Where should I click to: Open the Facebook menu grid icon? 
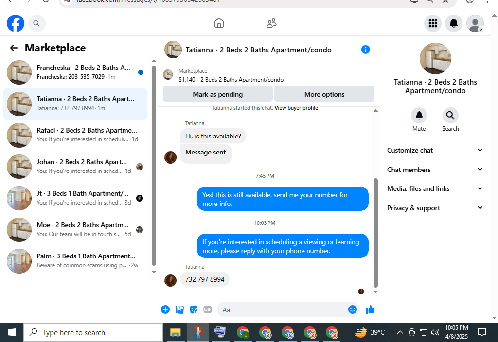pos(432,23)
